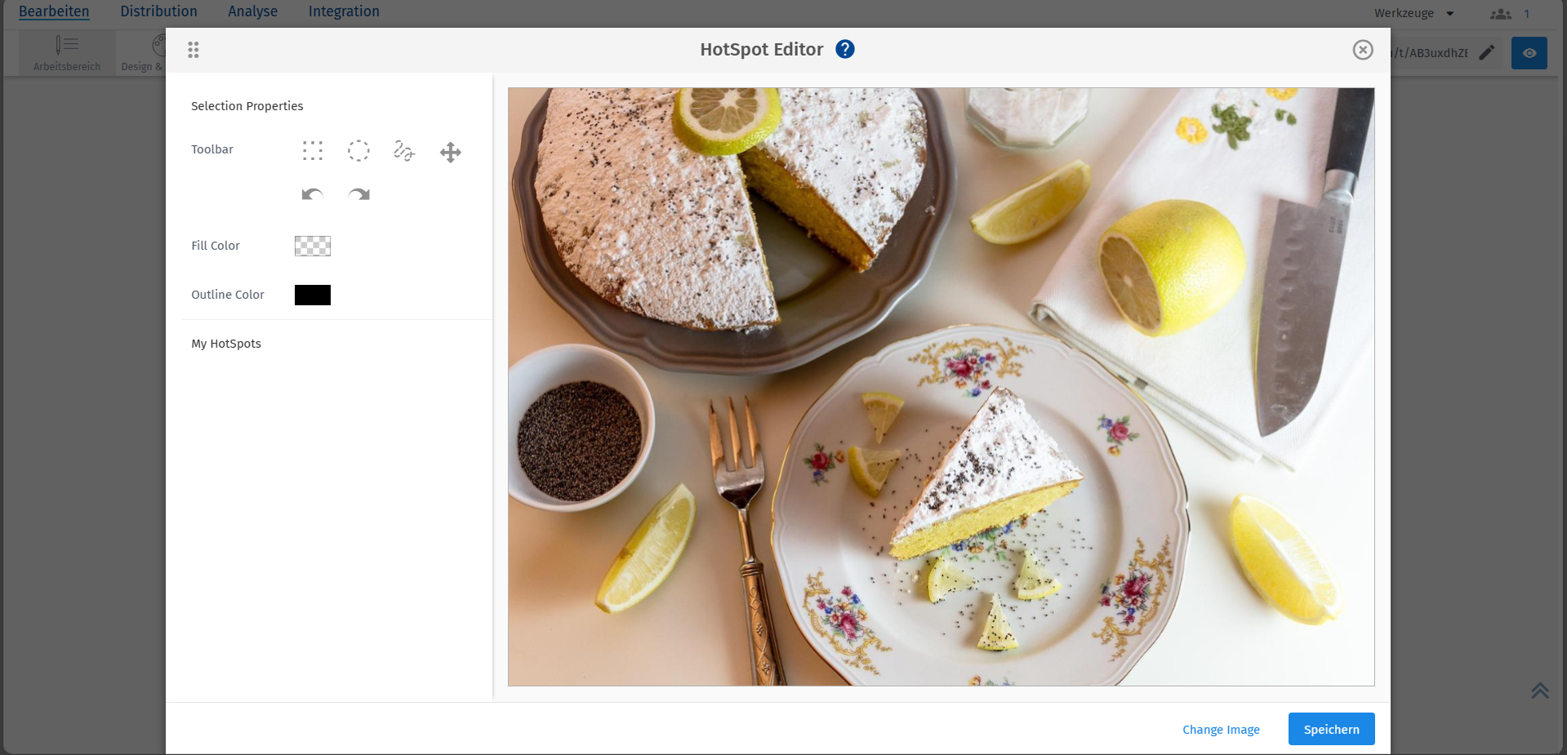Open the Integration tab

(x=344, y=11)
